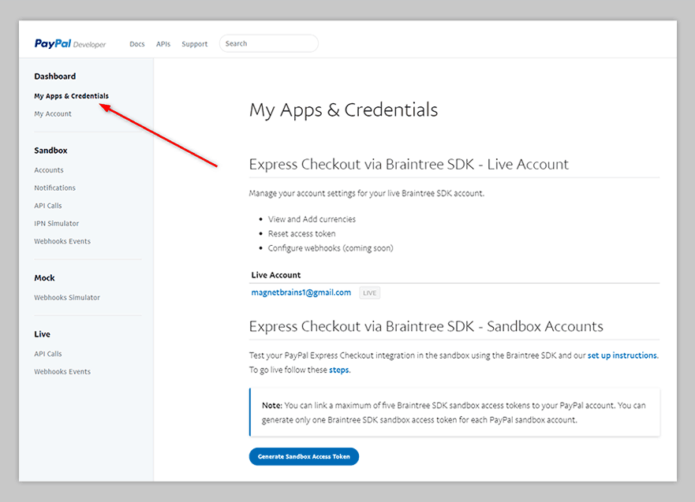Open the set up instructions link
This screenshot has width=695, height=502.
pos(622,355)
